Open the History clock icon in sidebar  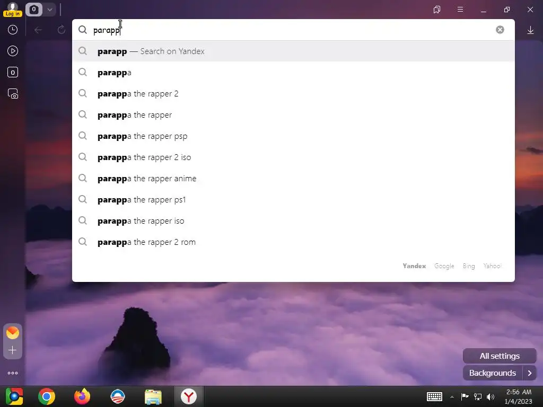[13, 30]
